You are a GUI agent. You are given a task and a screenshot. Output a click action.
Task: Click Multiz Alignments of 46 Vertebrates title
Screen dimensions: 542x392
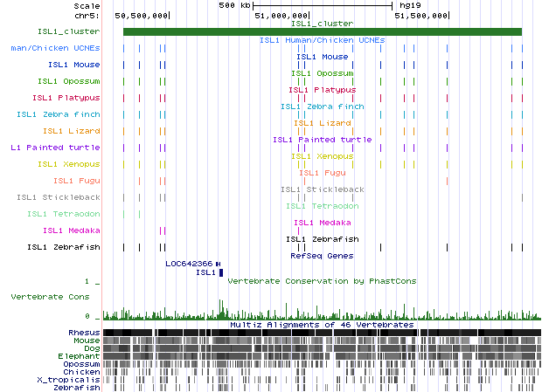click(322, 325)
